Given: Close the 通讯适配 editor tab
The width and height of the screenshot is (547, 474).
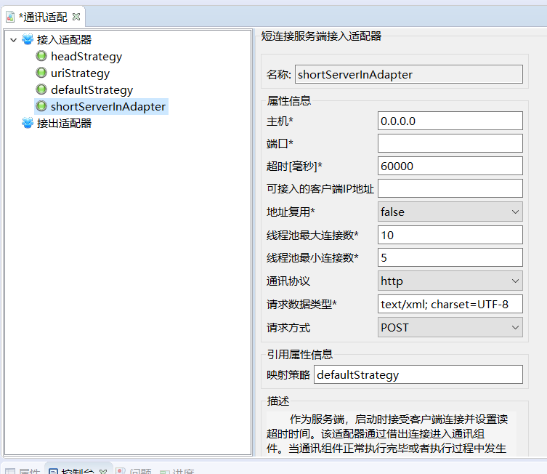Looking at the screenshot, I should click(x=76, y=17).
